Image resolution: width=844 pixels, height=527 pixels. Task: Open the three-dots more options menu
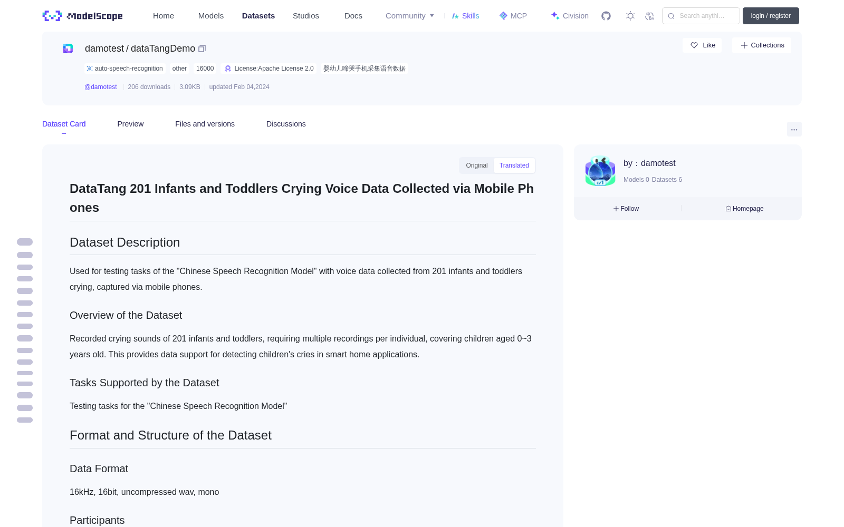[x=794, y=129]
